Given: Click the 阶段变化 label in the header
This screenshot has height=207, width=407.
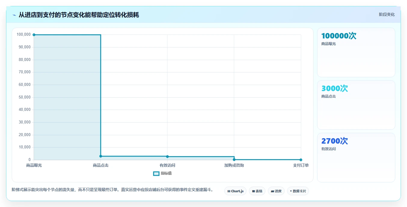Looking at the screenshot, I should tap(387, 14).
